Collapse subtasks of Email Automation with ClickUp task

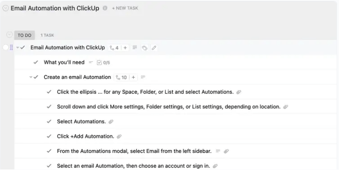coord(17,48)
